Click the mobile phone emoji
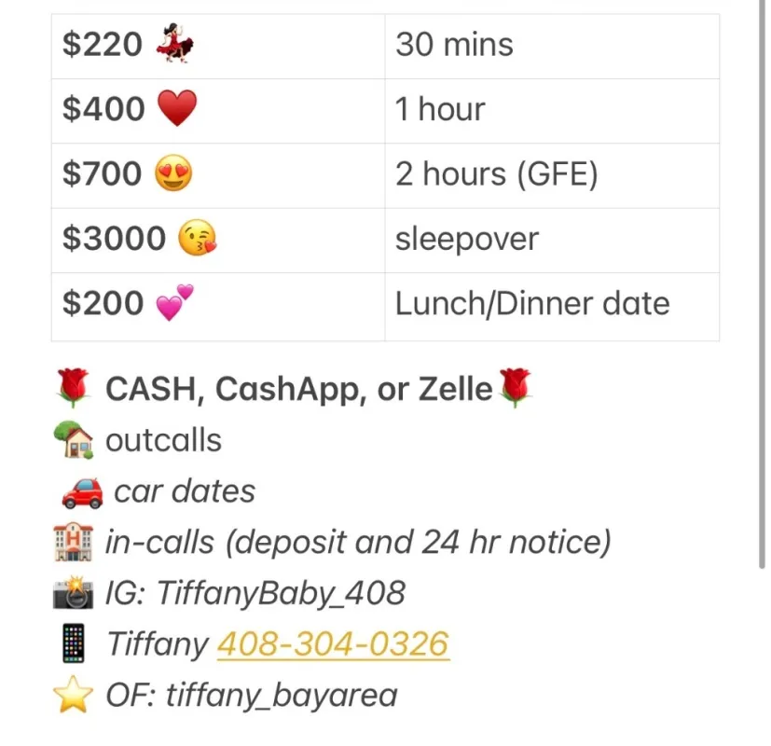Viewport: 771px width, 746px height. pos(75,643)
